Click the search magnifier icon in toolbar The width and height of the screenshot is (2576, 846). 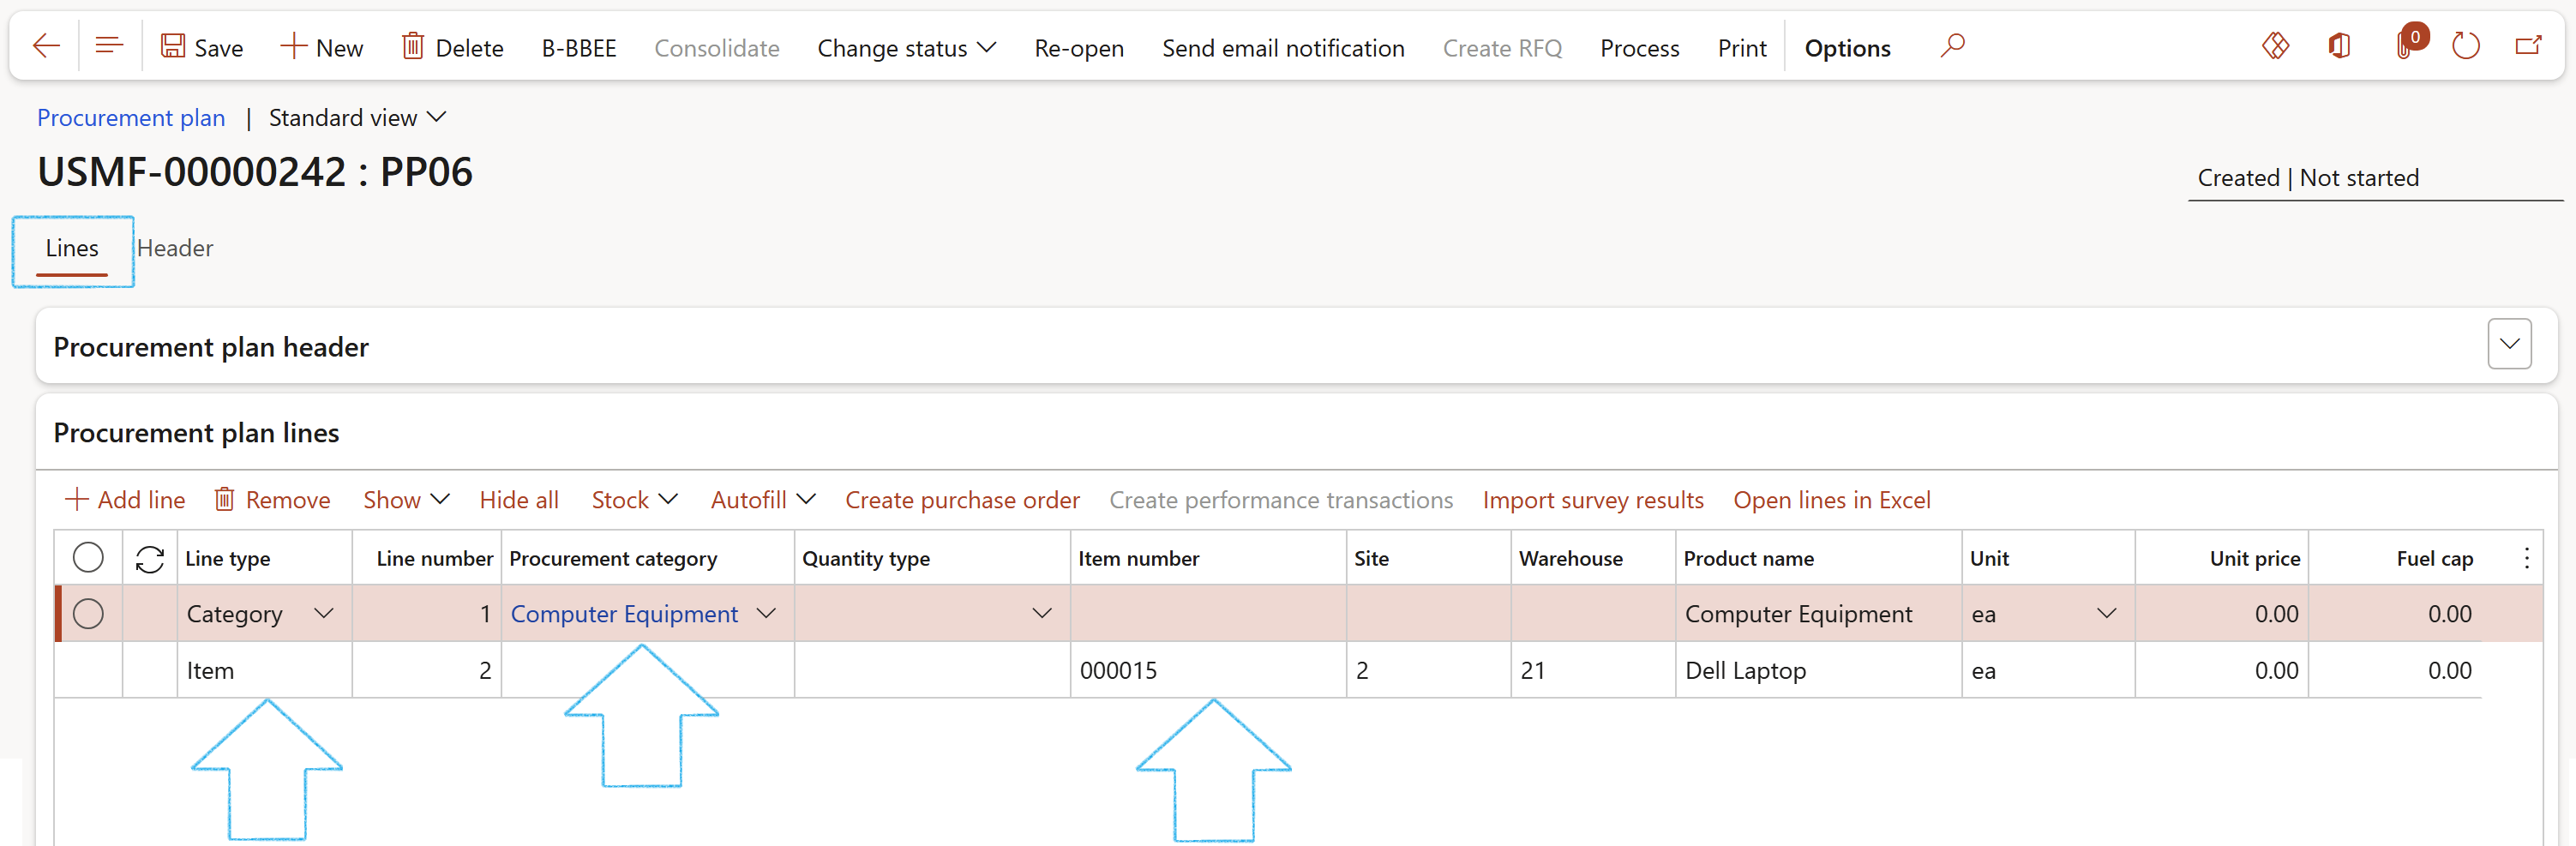click(1952, 46)
